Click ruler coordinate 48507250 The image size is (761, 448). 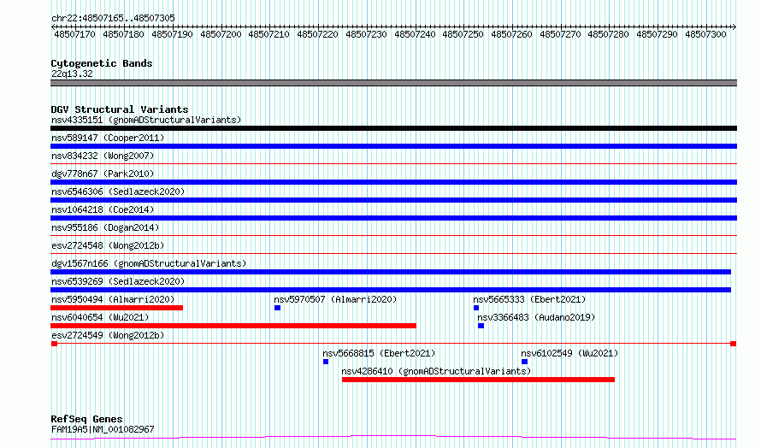(x=463, y=34)
